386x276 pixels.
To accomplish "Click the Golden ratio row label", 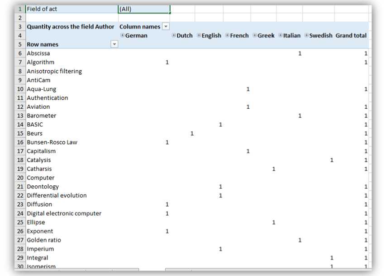I will point(44,240).
